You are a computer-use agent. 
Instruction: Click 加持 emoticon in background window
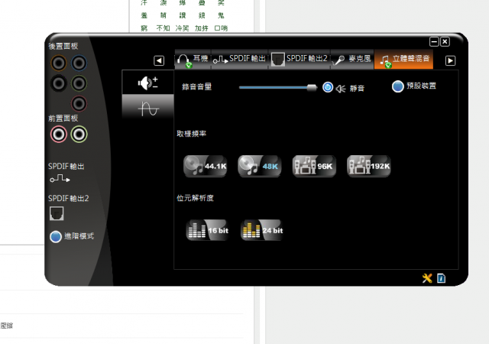point(202,28)
